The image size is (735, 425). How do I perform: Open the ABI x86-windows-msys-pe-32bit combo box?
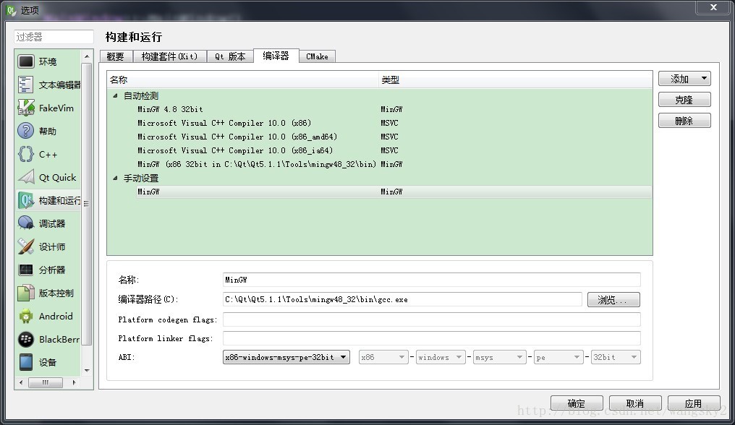coord(286,357)
